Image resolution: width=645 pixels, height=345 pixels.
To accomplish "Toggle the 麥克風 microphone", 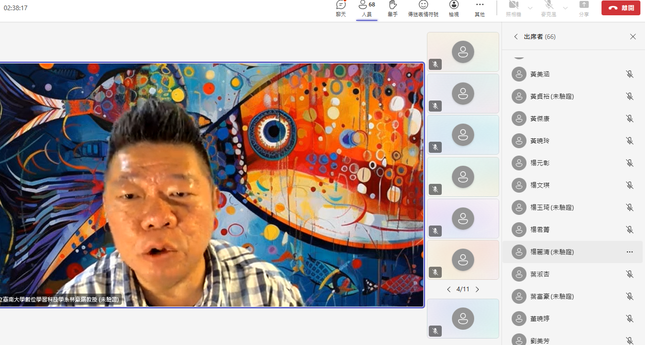I will [549, 9].
